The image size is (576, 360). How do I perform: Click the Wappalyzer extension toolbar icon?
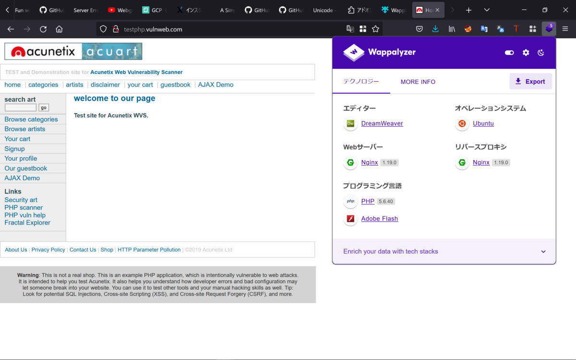549,29
